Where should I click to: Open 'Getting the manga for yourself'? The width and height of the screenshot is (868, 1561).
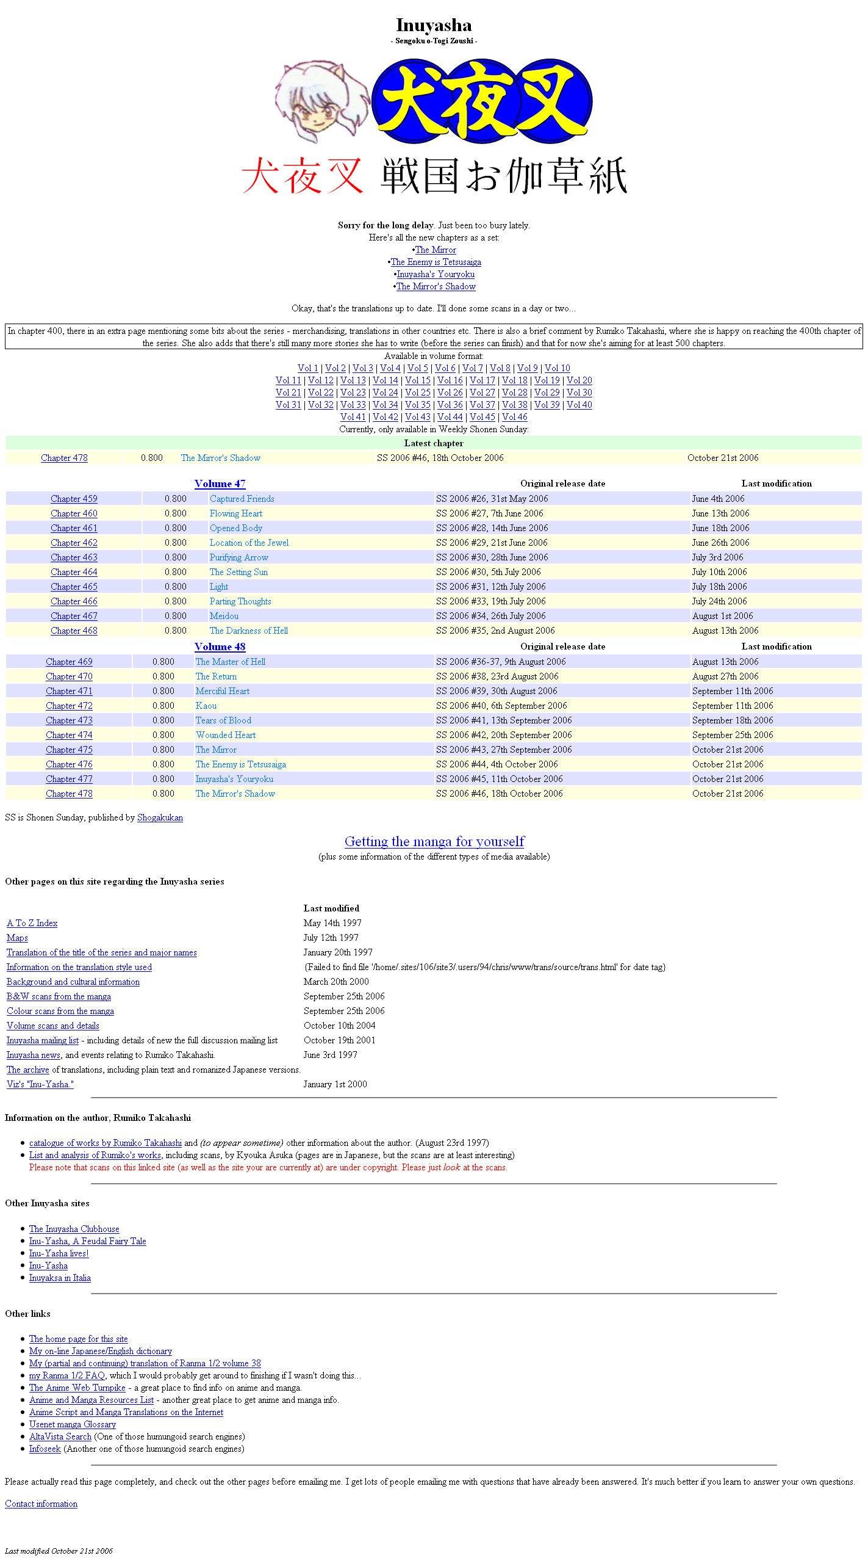click(434, 841)
